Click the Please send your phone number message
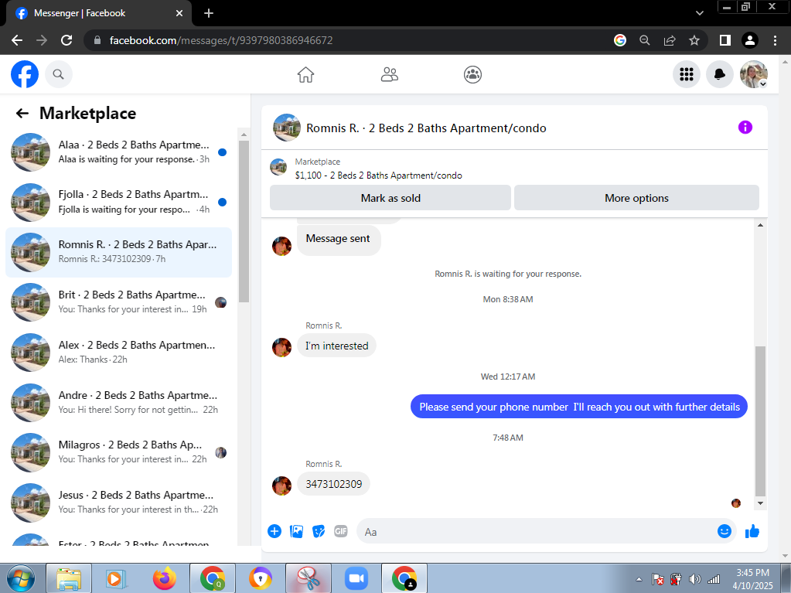791x593 pixels. click(x=579, y=407)
